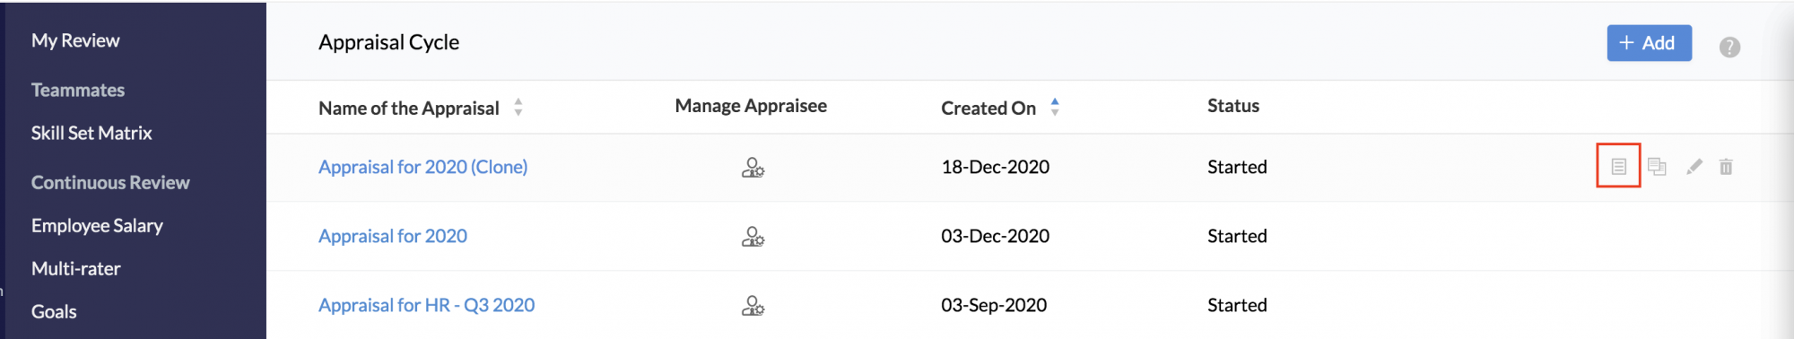Open Appraisal for HR - Q3 2020 link
This screenshot has width=1794, height=339.
(426, 305)
